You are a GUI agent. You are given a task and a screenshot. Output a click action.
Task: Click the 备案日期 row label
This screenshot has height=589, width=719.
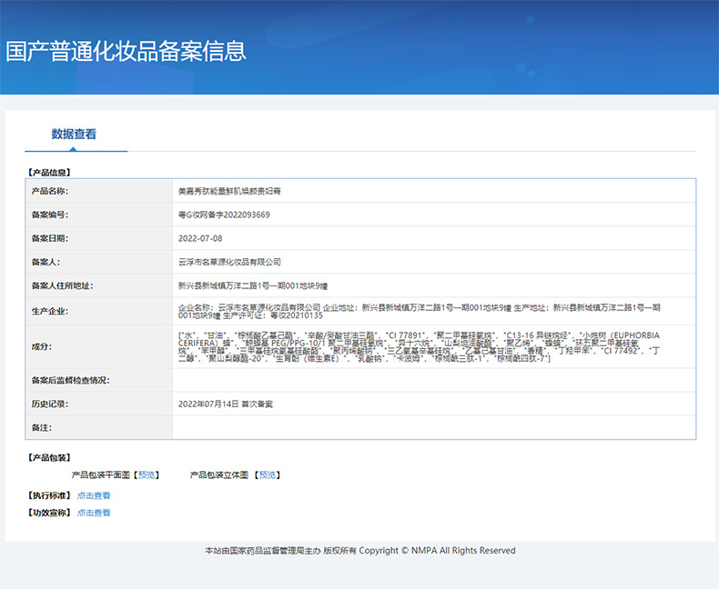click(50, 238)
